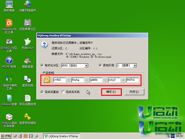Open DiskGenius partition tool desktop icon
185x139 pixels.
click(9, 23)
